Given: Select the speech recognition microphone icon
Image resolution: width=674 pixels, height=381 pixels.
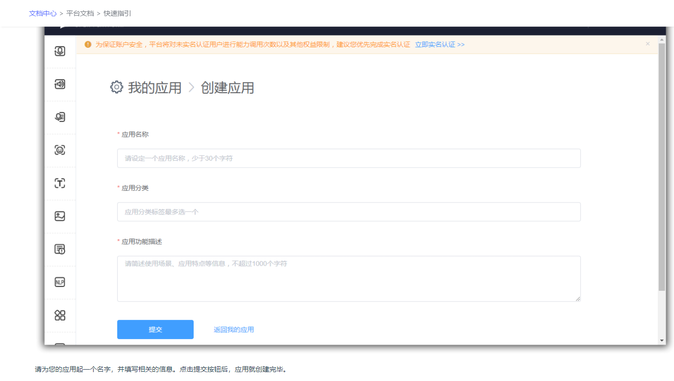Looking at the screenshot, I should pyautogui.click(x=60, y=51).
